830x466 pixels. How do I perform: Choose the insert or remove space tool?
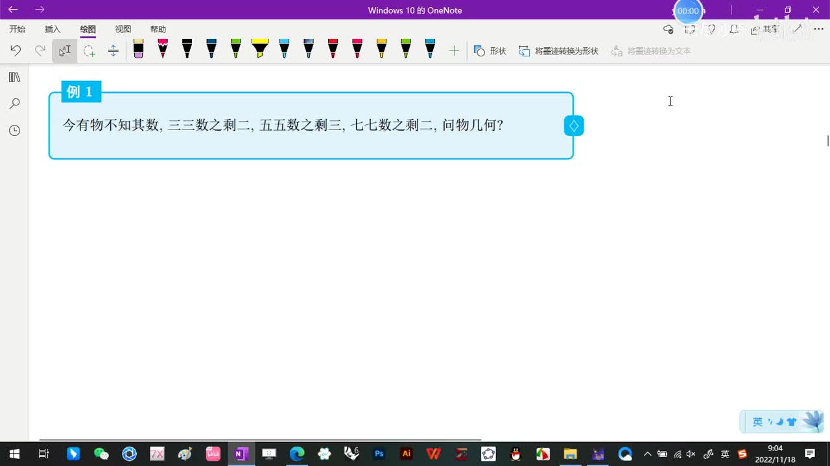pyautogui.click(x=113, y=50)
